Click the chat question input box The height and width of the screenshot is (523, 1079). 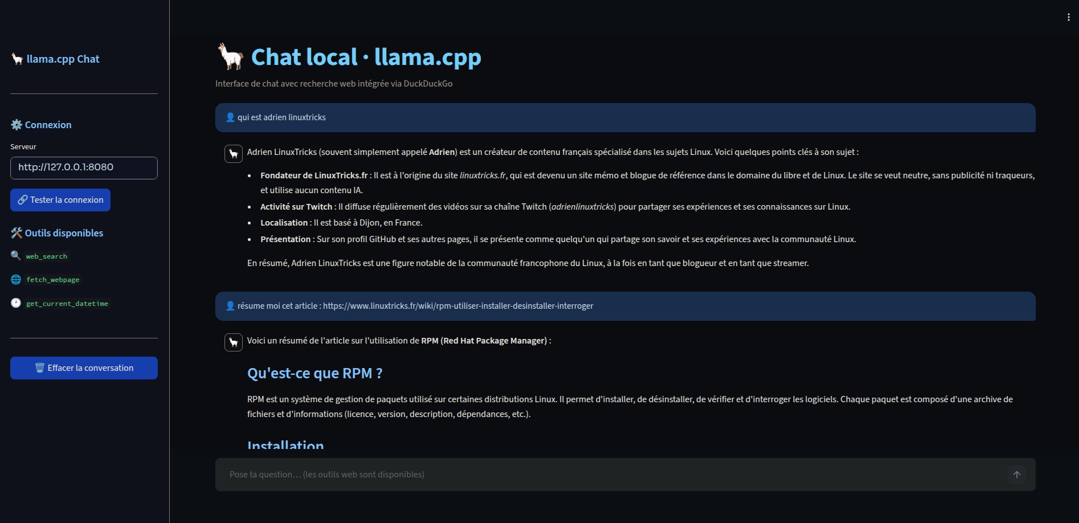tap(610, 475)
